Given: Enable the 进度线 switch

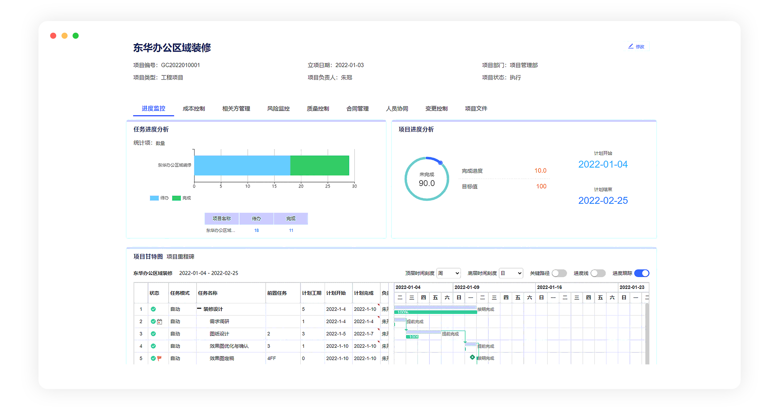Looking at the screenshot, I should pos(598,273).
